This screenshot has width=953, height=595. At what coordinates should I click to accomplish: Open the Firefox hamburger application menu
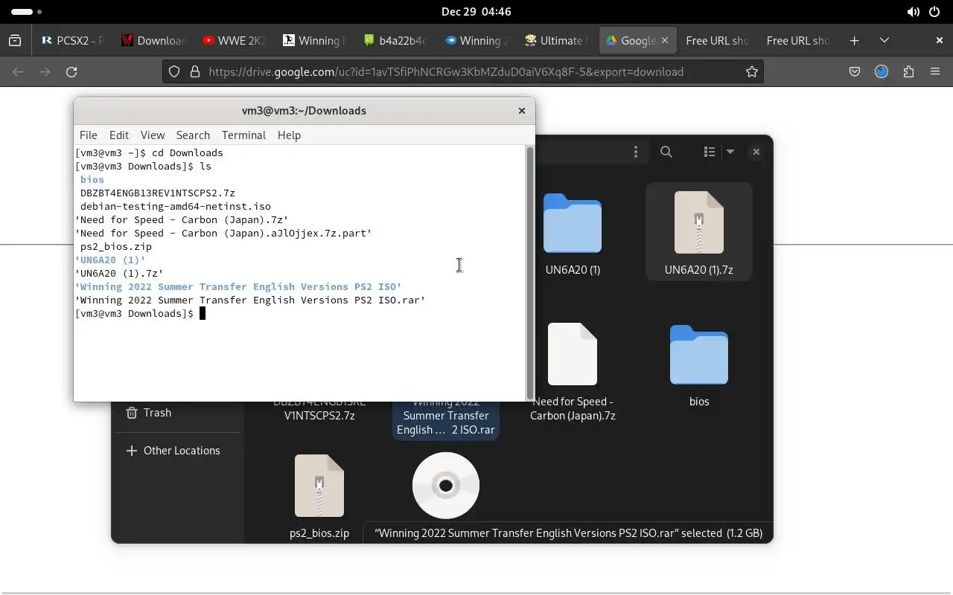(935, 71)
